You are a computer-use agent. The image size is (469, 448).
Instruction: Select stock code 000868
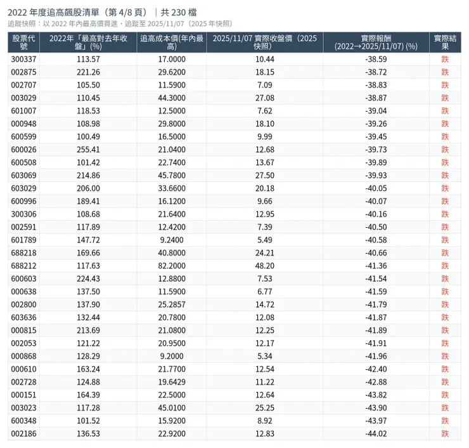tap(23, 356)
